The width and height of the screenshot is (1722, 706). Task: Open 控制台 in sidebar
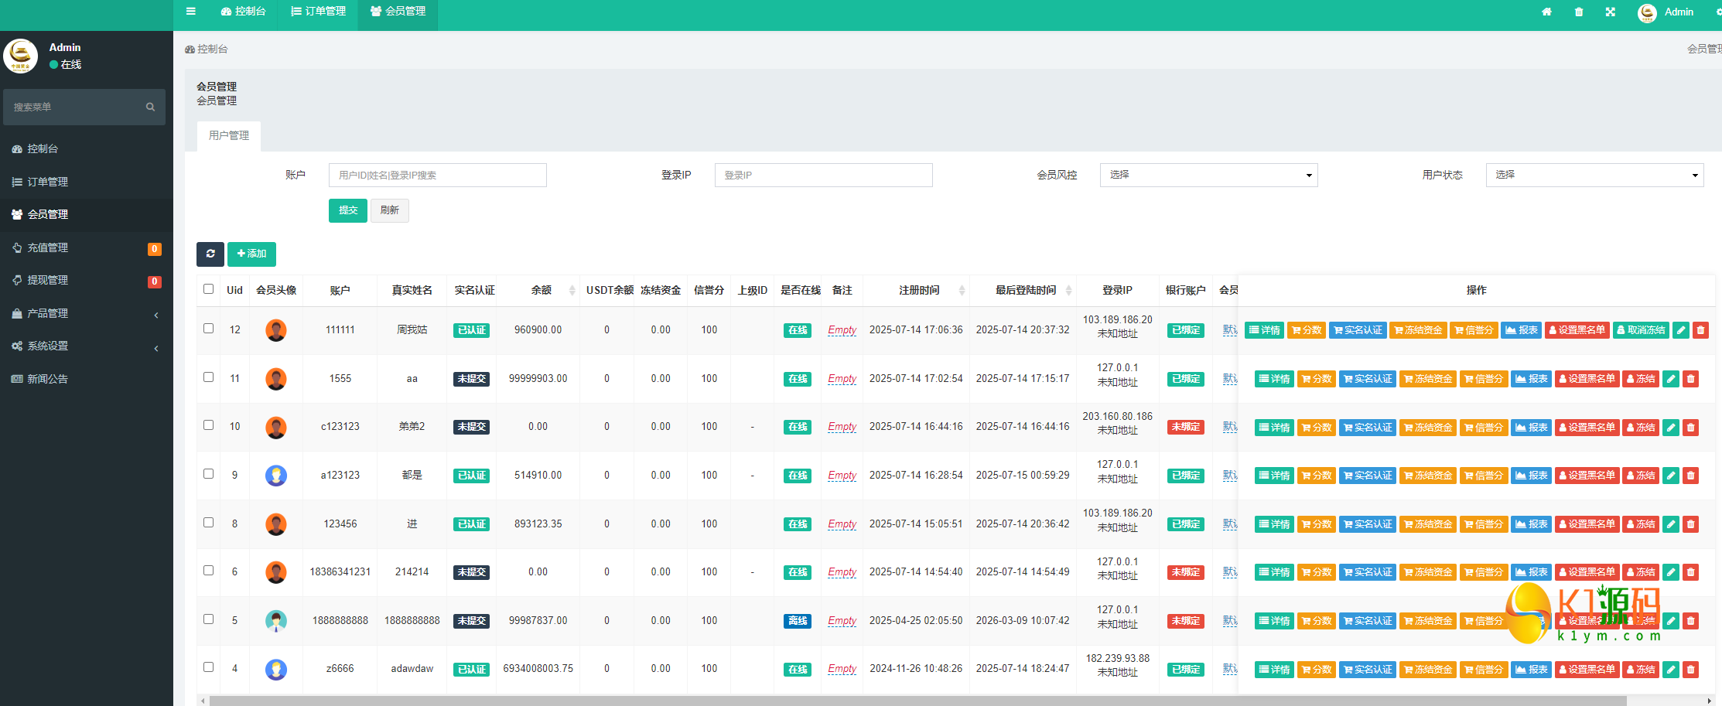point(86,148)
